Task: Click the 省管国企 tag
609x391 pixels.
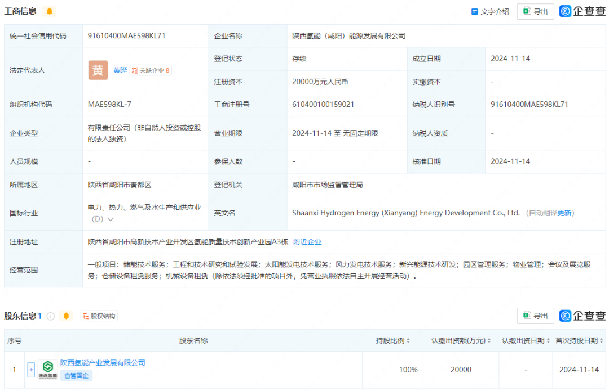Action: pyautogui.click(x=76, y=375)
